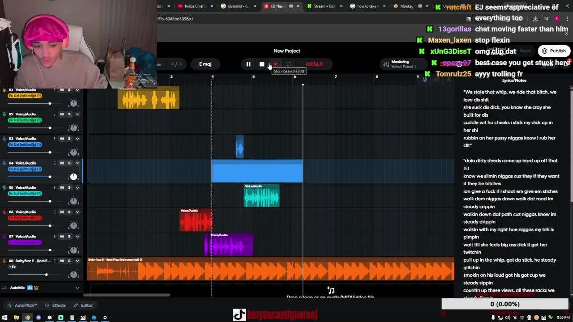The width and height of the screenshot is (573, 322).
Task: Add effects with track 08 +Fx button
Action: click(x=13, y=267)
